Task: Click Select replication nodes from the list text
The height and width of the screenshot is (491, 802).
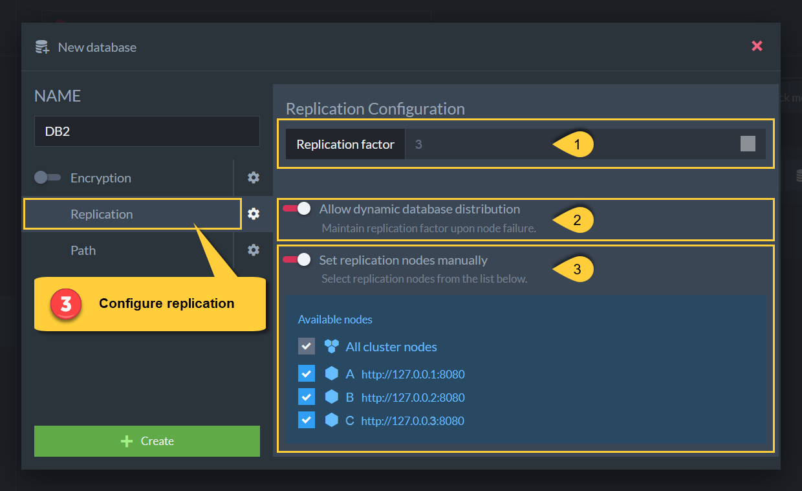Action: (x=424, y=279)
